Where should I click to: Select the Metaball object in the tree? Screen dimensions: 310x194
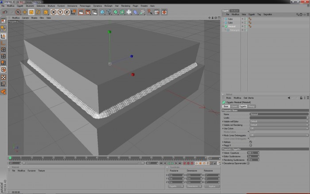pyautogui.click(x=232, y=26)
